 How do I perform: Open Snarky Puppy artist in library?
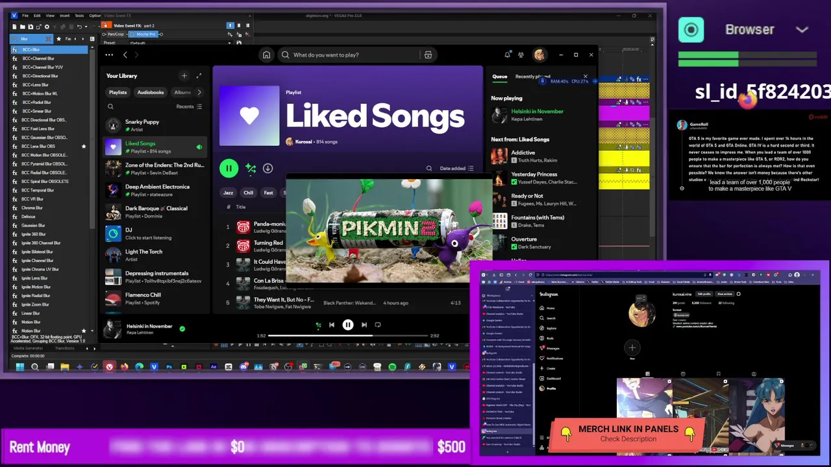[155, 126]
